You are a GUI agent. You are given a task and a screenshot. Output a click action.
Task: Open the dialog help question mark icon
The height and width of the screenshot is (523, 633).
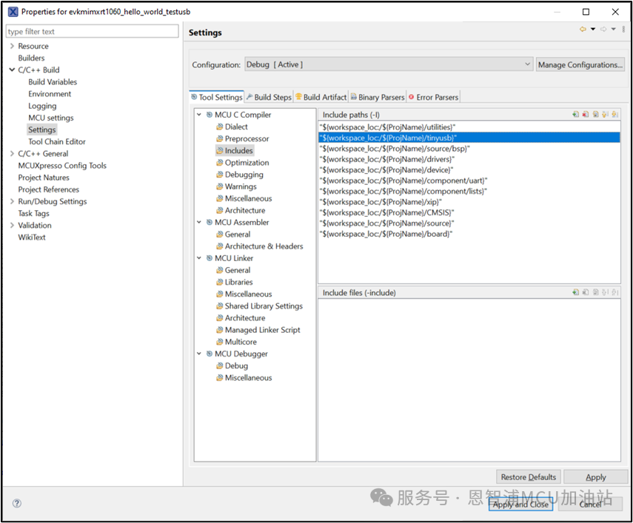16,503
